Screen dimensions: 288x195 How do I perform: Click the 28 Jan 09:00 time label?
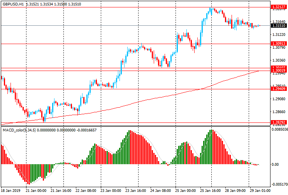[x=235, y=191]
